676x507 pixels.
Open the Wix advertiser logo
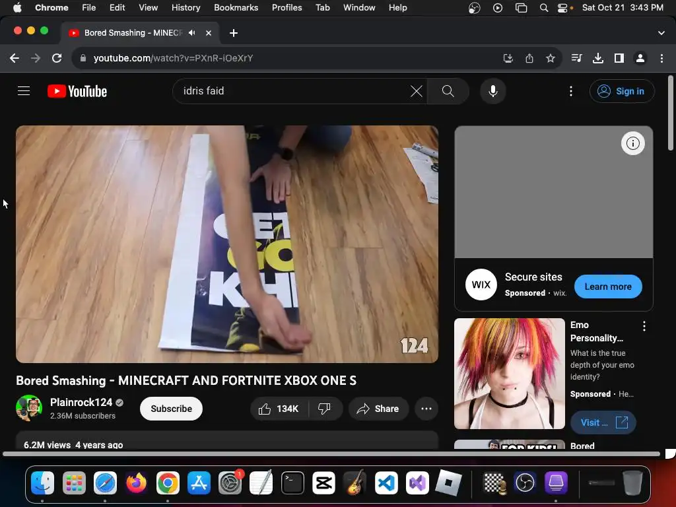tap(481, 285)
